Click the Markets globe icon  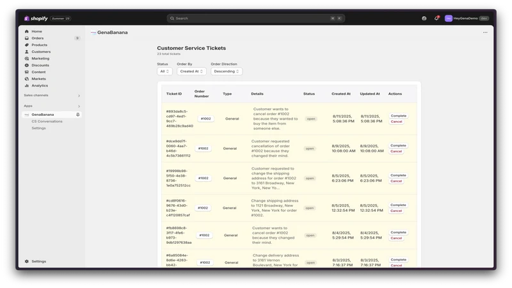pyautogui.click(x=27, y=79)
